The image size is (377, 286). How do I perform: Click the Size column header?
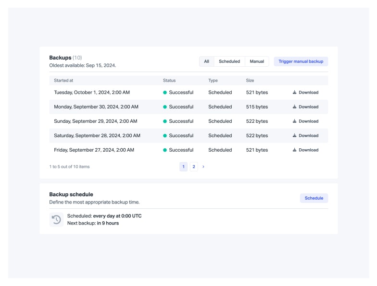[250, 81]
